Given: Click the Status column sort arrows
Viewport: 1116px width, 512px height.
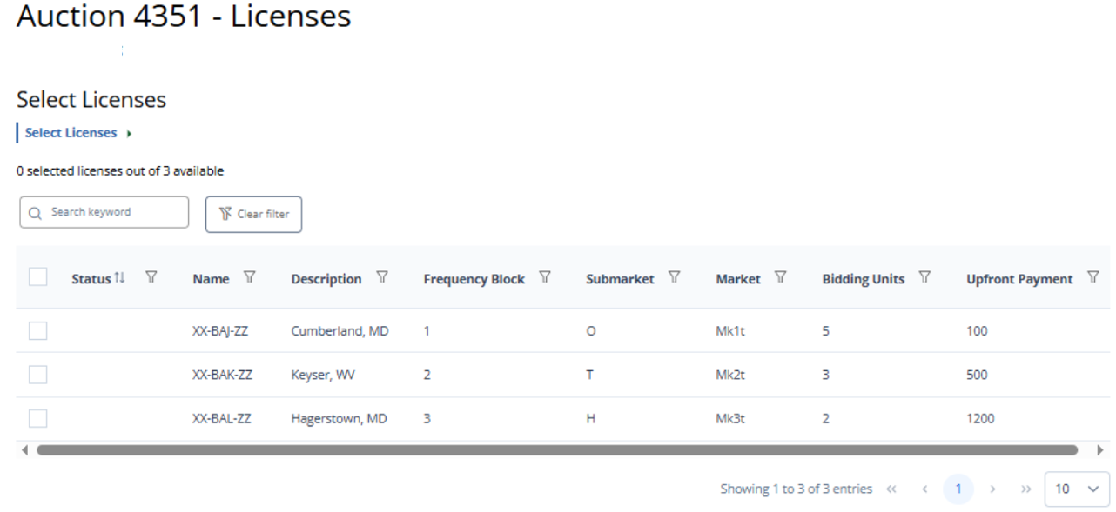Looking at the screenshot, I should 120,278.
